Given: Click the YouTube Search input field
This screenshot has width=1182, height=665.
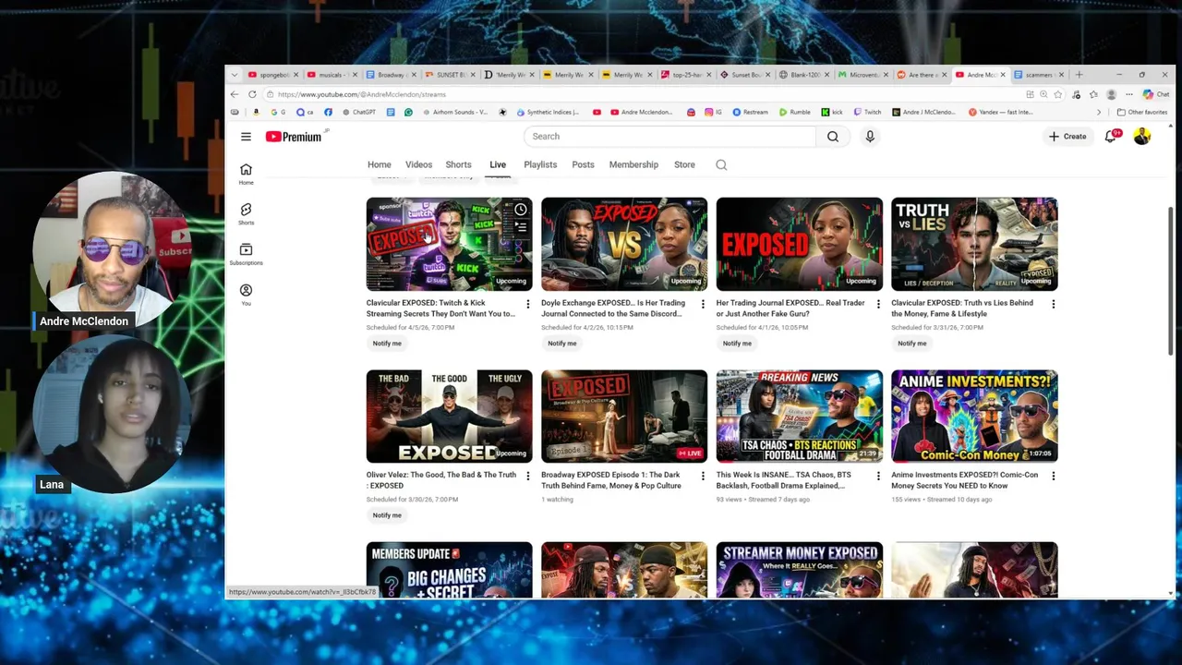Looking at the screenshot, I should (x=670, y=137).
